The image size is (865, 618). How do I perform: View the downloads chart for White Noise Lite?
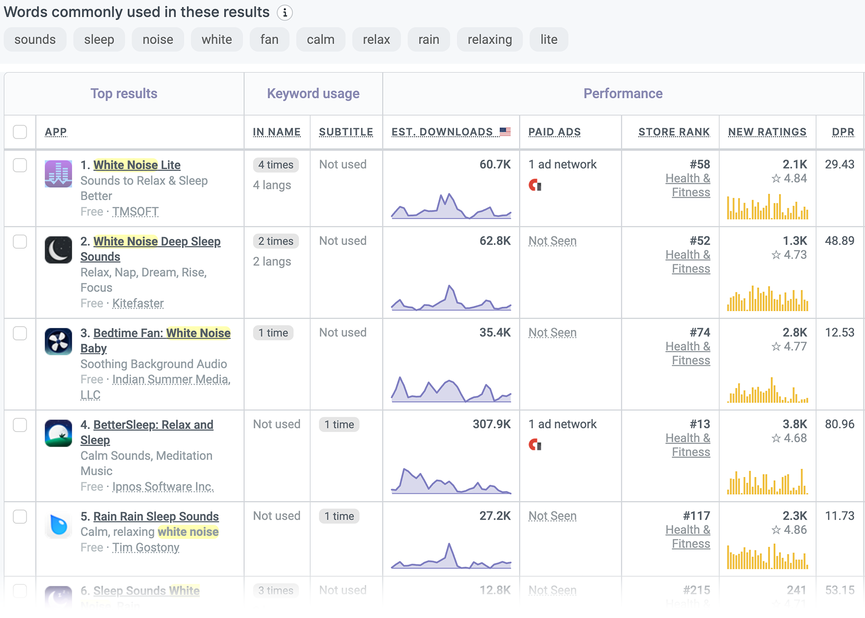[451, 206]
